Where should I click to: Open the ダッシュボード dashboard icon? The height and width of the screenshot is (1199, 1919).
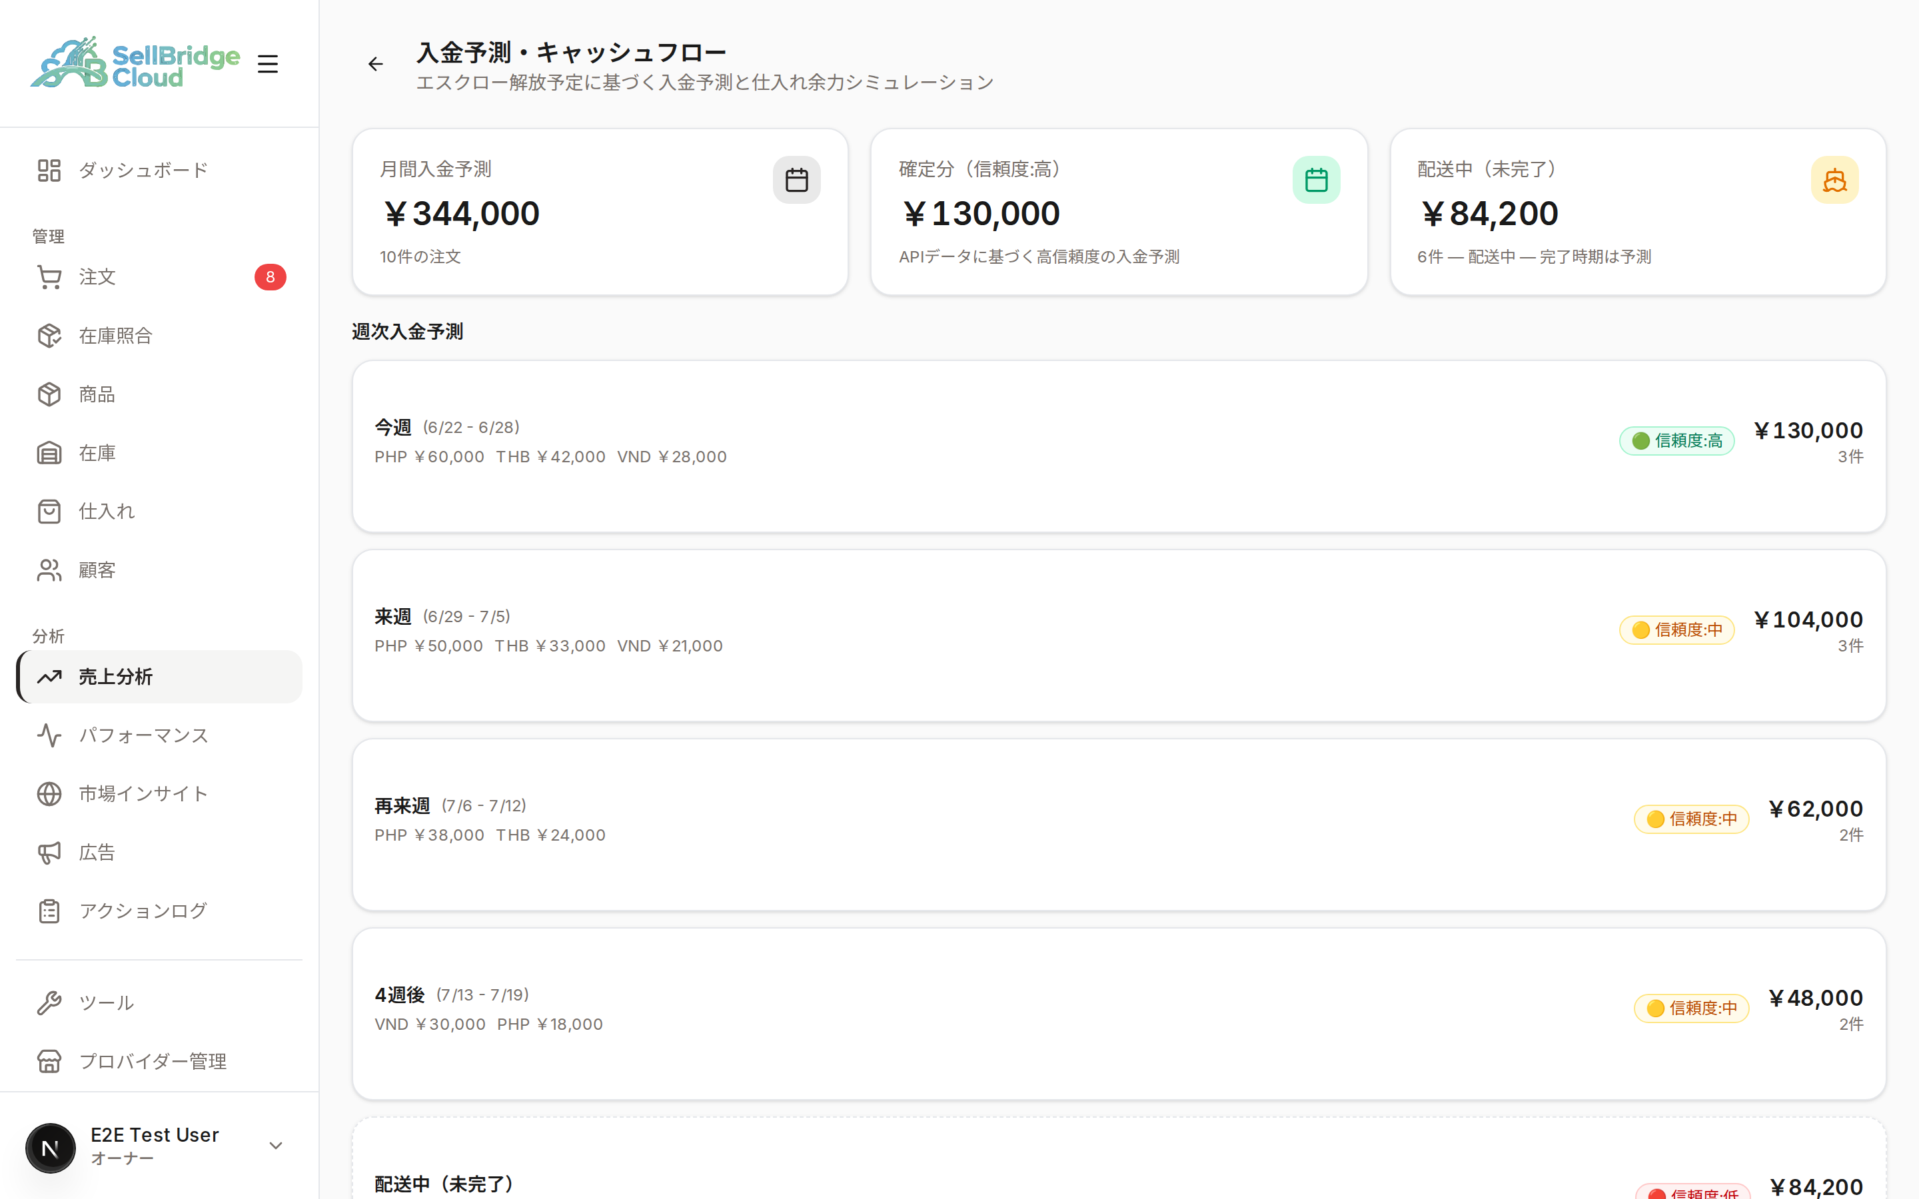(49, 170)
